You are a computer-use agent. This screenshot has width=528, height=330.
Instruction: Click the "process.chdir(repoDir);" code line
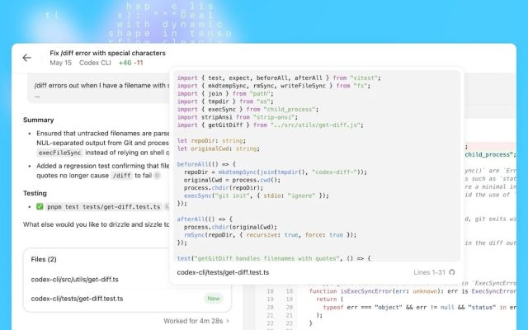click(224, 188)
